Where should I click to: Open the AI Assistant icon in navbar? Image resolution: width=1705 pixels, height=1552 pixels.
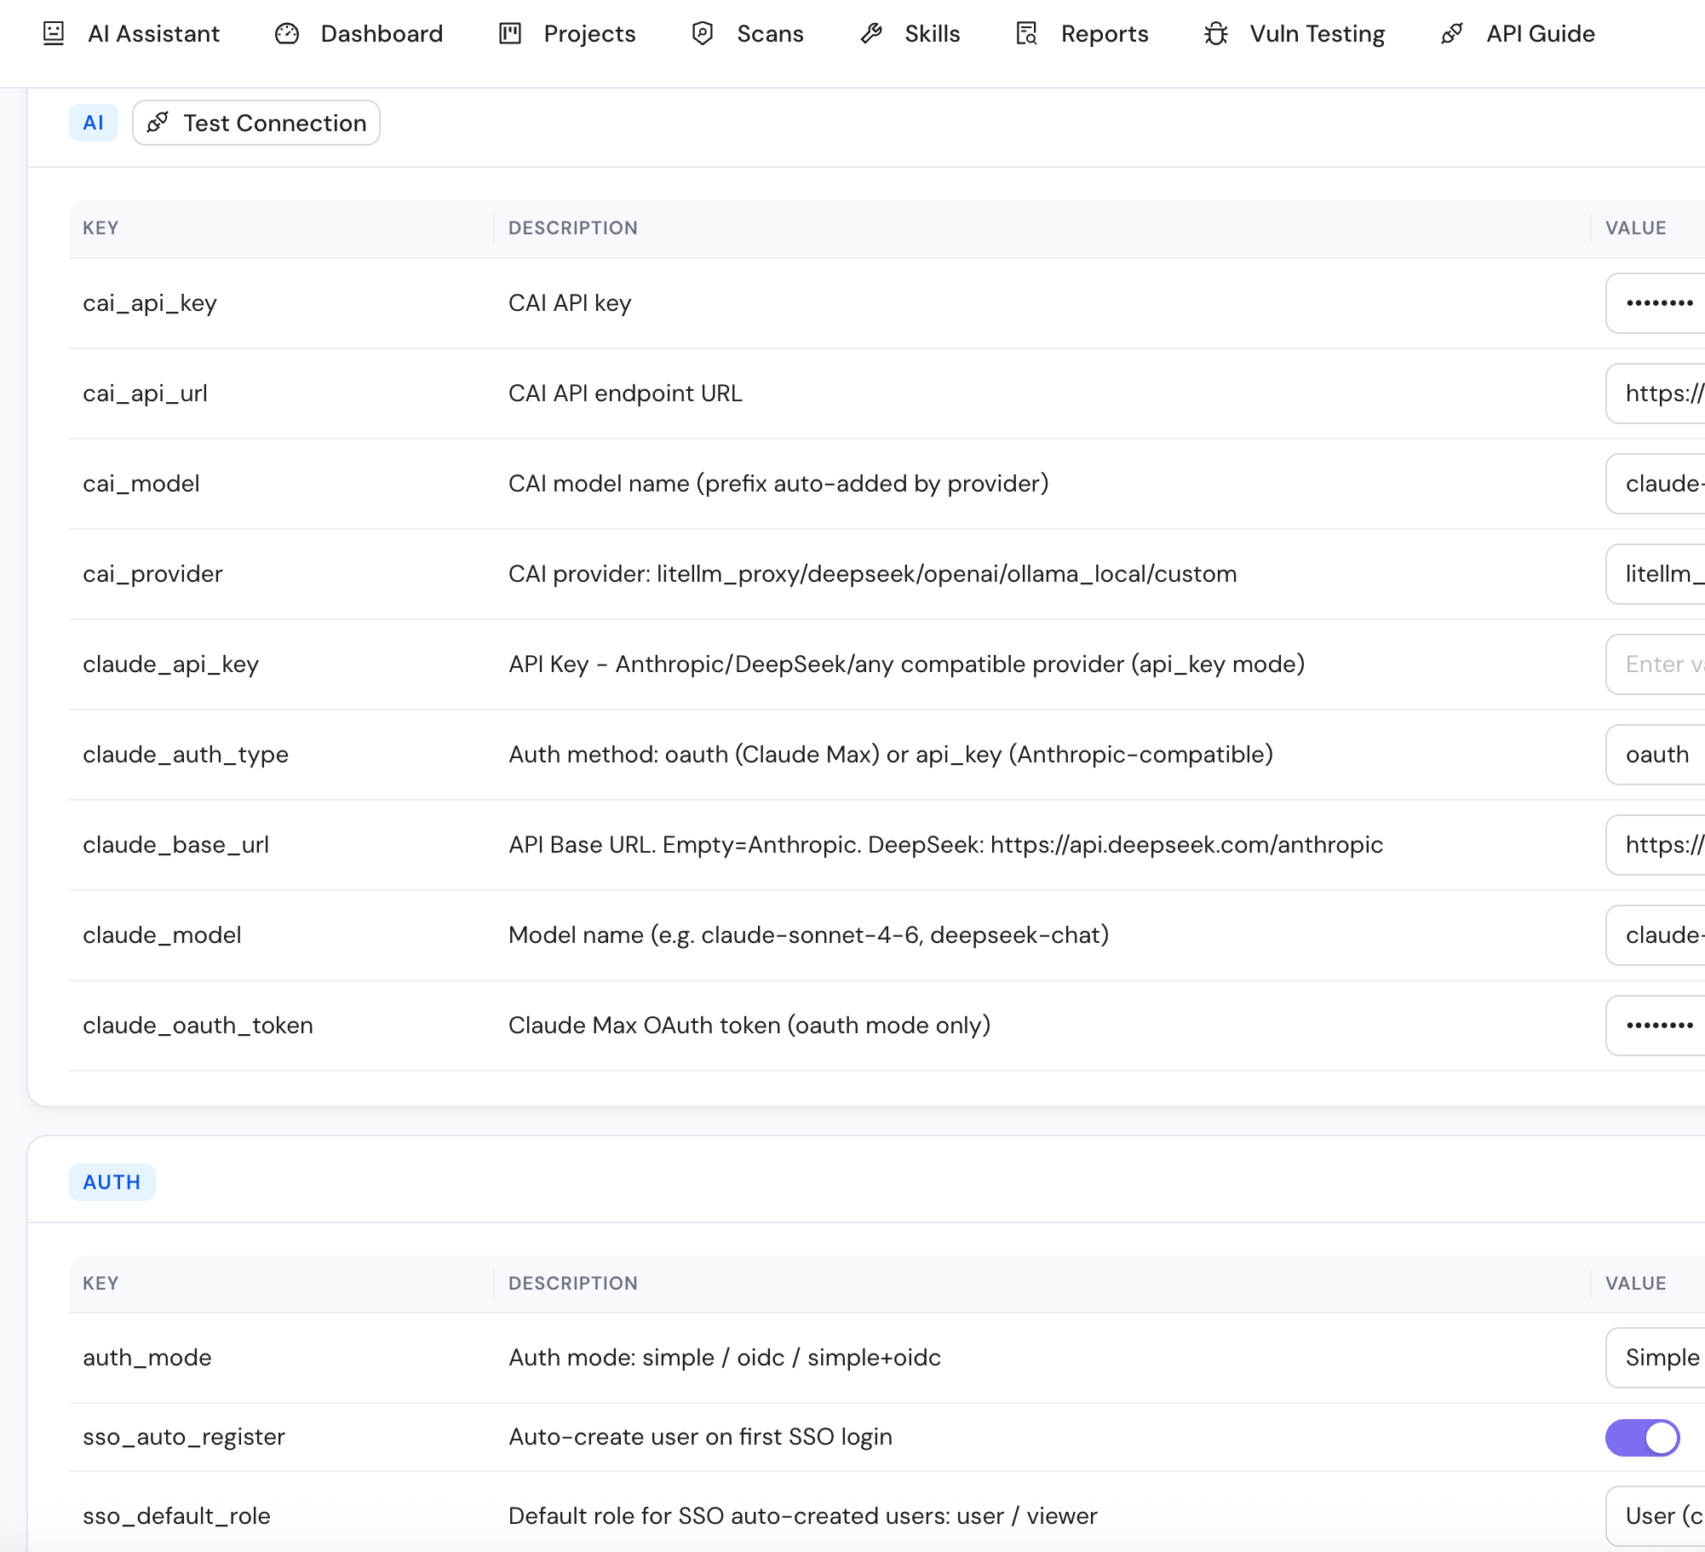(x=54, y=33)
